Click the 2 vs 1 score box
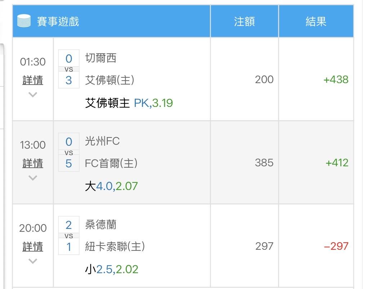Viewport: 367px width, 289px height. 69,236
